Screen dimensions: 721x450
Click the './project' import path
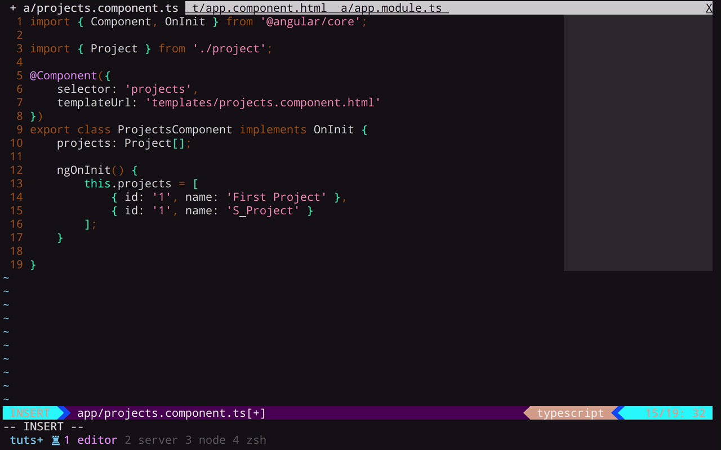pos(229,48)
